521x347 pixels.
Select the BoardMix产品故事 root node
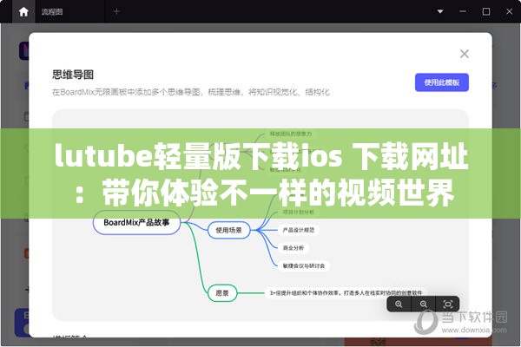[x=136, y=222]
